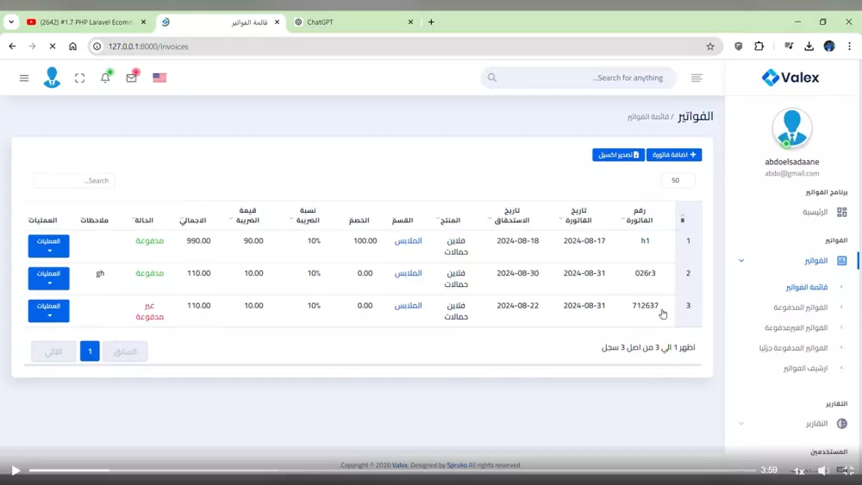Stop page loading with X button
Viewport: 862px width, 485px height.
(53, 47)
